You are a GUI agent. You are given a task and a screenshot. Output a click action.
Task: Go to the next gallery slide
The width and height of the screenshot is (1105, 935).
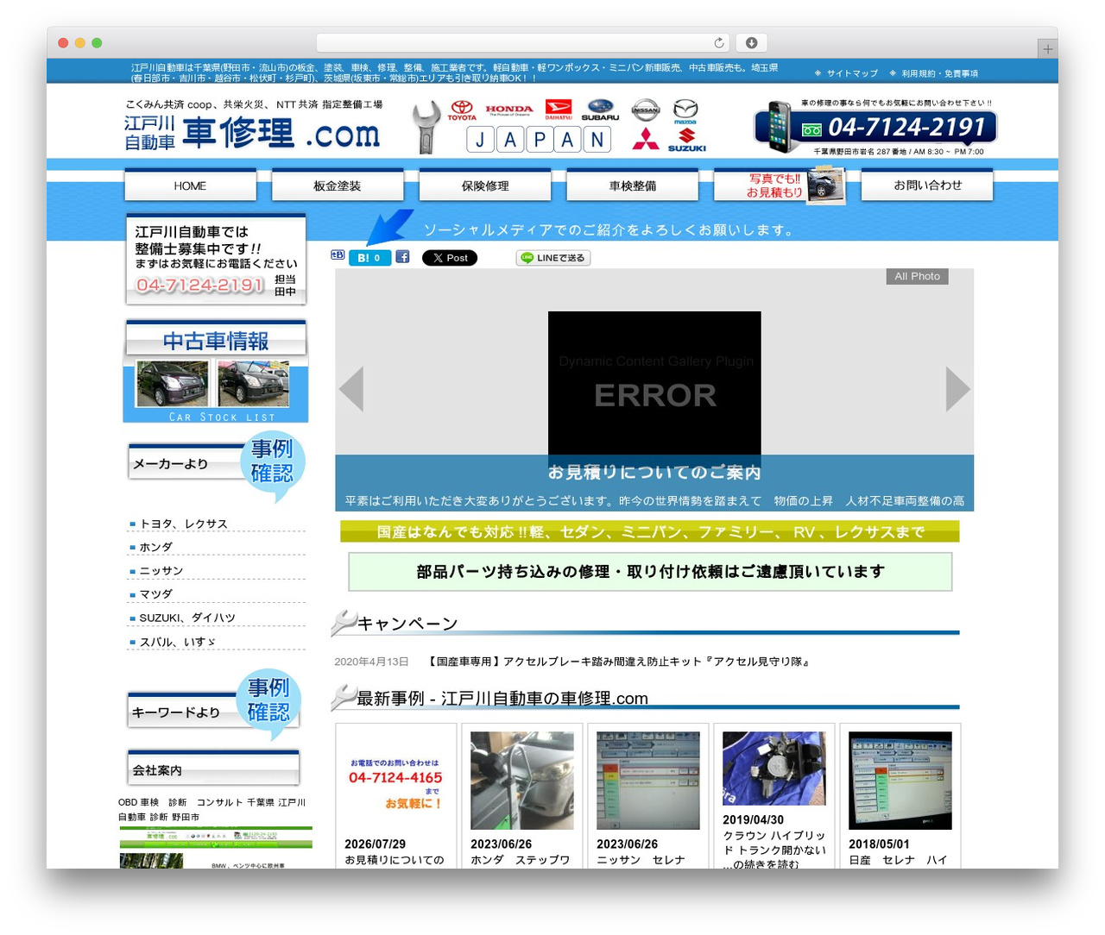point(957,389)
